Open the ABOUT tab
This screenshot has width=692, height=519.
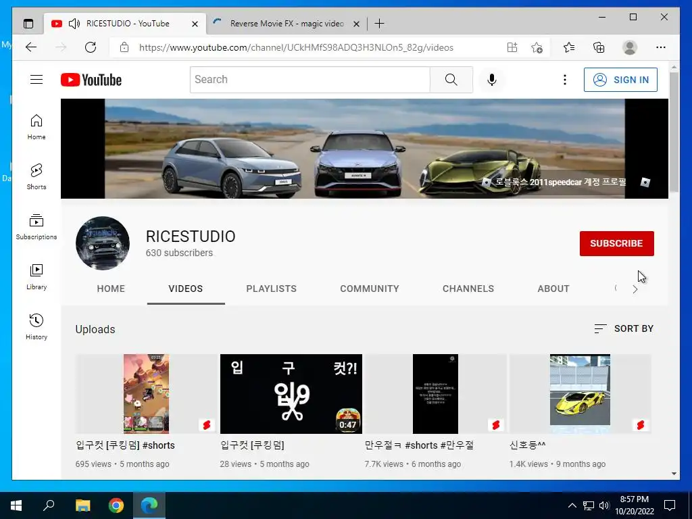tap(553, 289)
